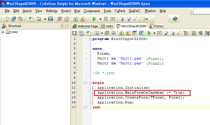Click the '{$R *.res}' directive line
Image resolution: width=210 pixels, height=125 pixels.
104,73
